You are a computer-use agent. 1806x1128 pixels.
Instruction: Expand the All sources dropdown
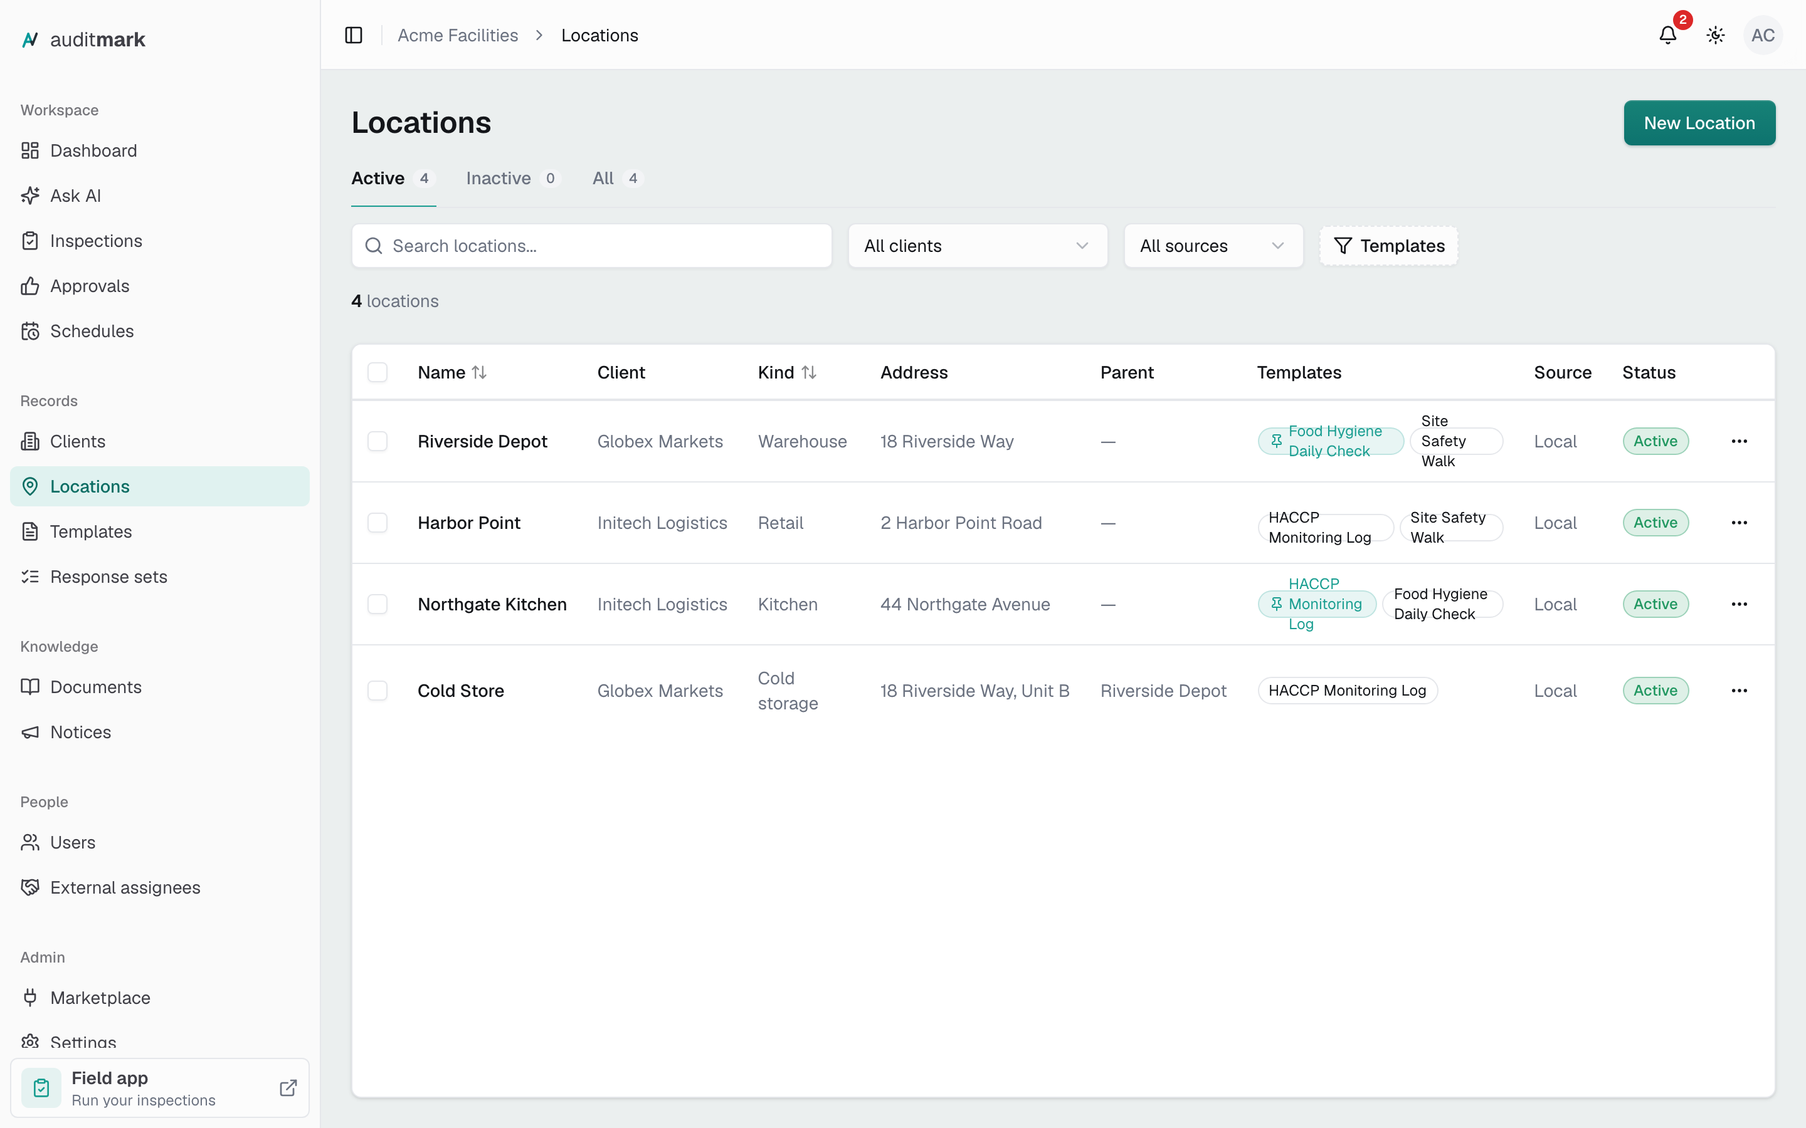[x=1213, y=246]
